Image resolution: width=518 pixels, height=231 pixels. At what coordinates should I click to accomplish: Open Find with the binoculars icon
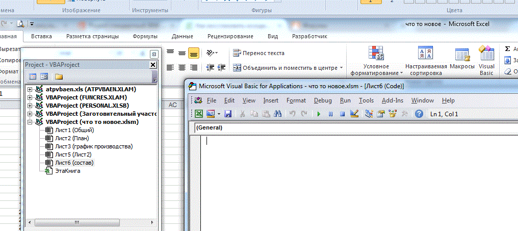click(277, 114)
